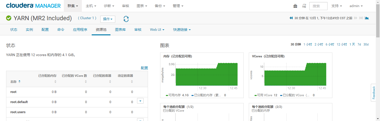This screenshot has height=121, width=380.
Task: Open the running commands scroll icon
Action: (304, 6)
